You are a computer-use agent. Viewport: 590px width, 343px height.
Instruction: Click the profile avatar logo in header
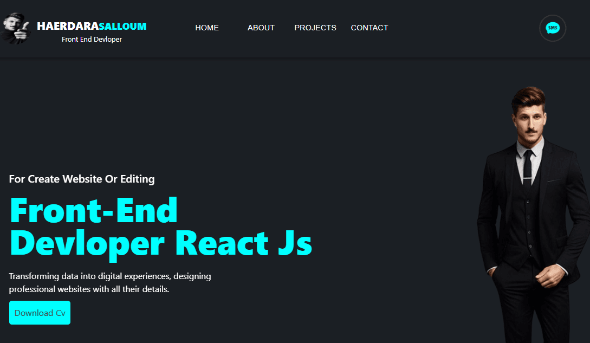click(16, 28)
